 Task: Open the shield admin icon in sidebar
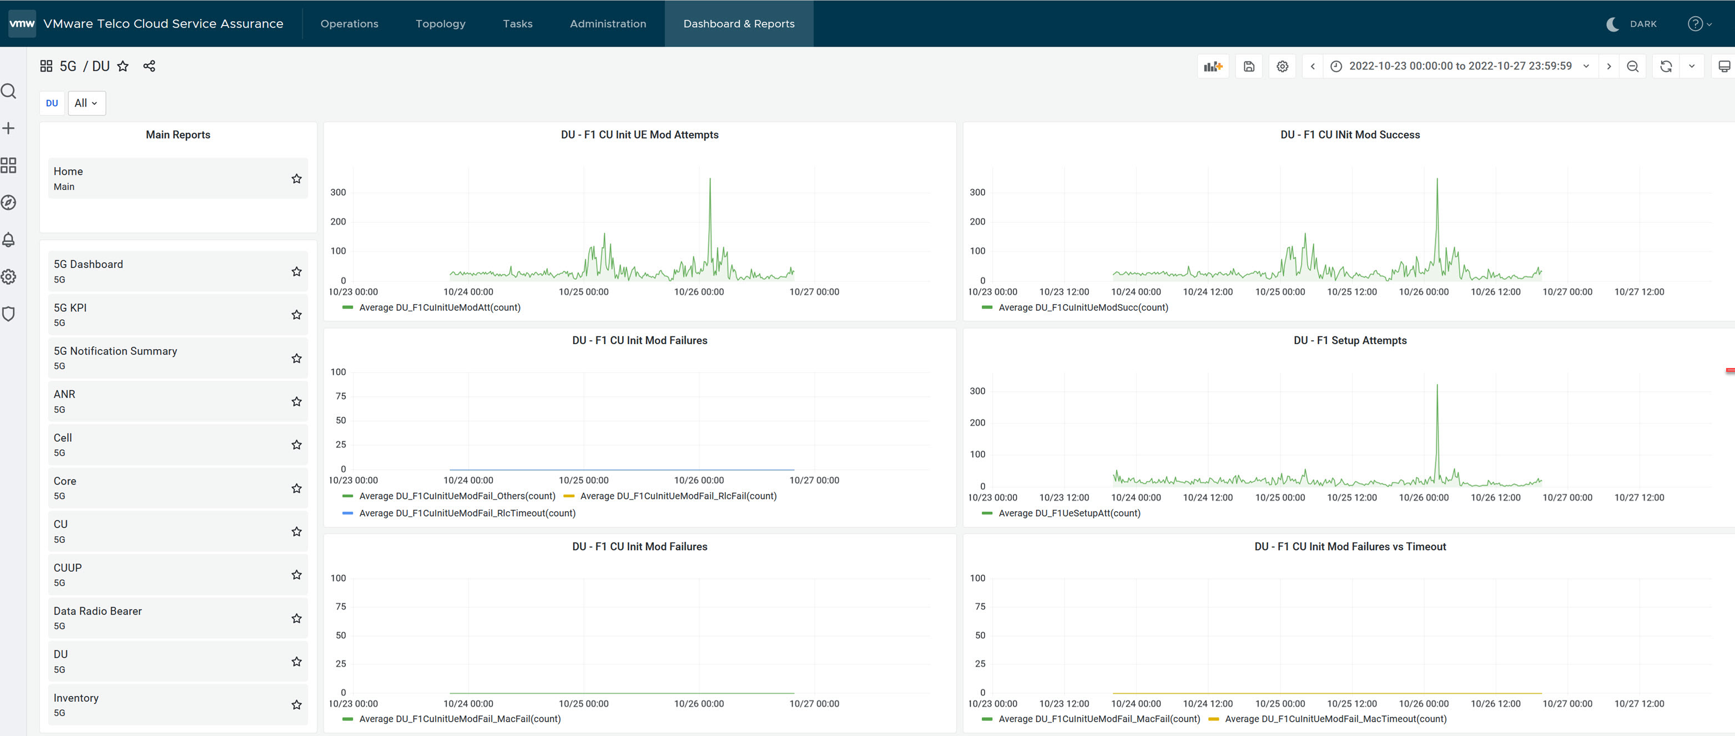(x=9, y=314)
